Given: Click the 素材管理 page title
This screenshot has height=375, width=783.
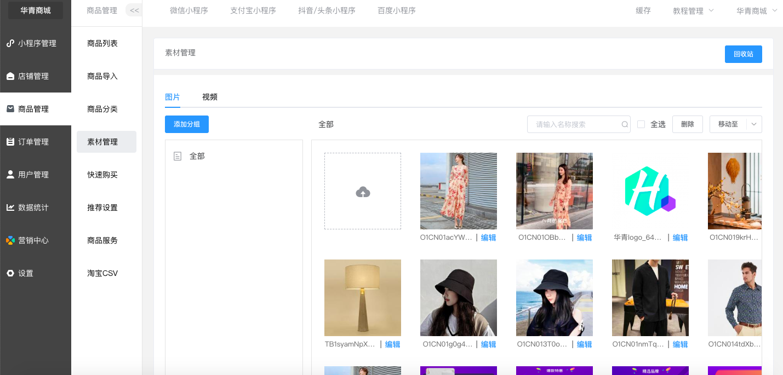Looking at the screenshot, I should 180,53.
